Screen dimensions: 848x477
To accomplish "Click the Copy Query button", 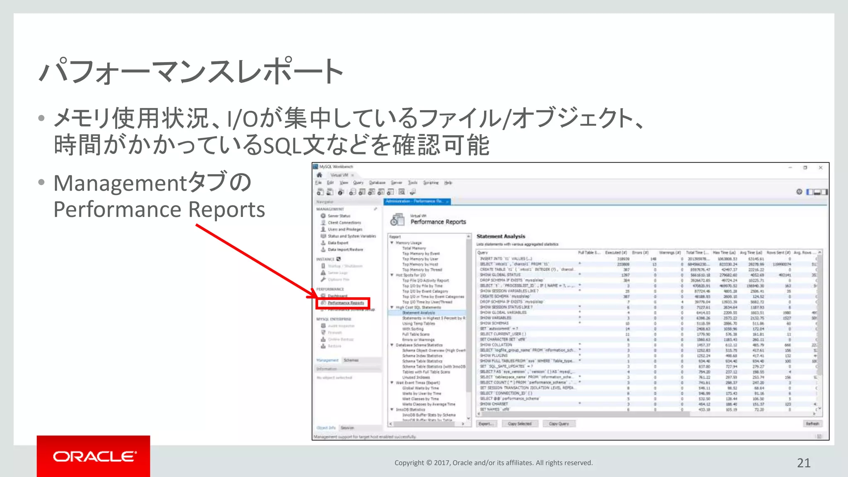I will tap(559, 424).
